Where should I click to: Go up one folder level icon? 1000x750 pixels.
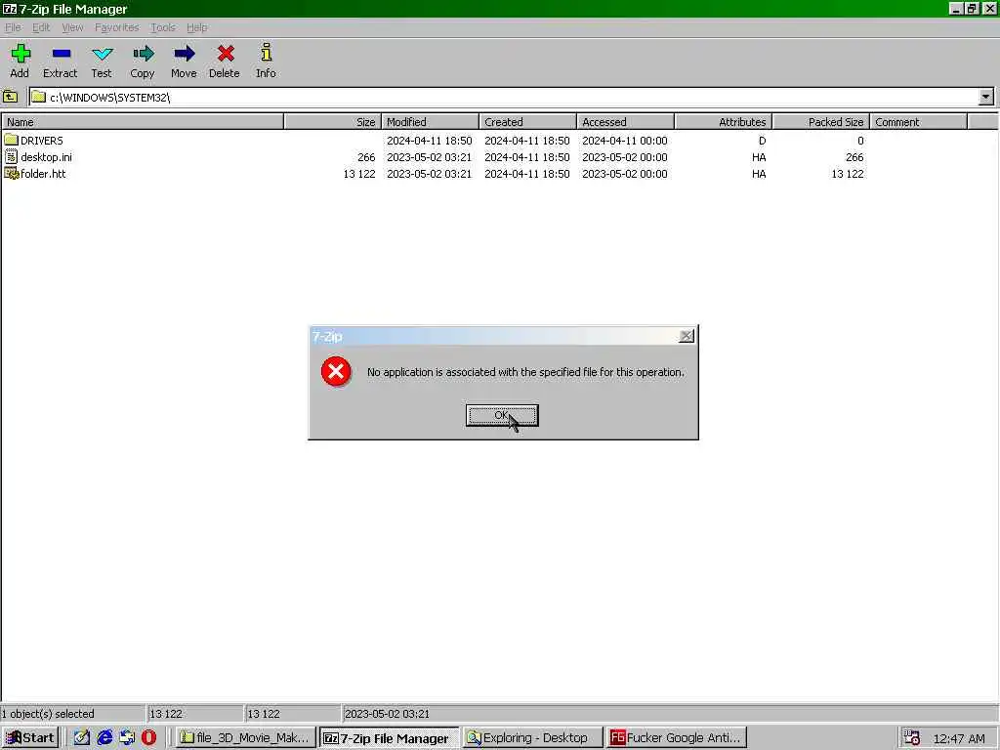pos(10,97)
